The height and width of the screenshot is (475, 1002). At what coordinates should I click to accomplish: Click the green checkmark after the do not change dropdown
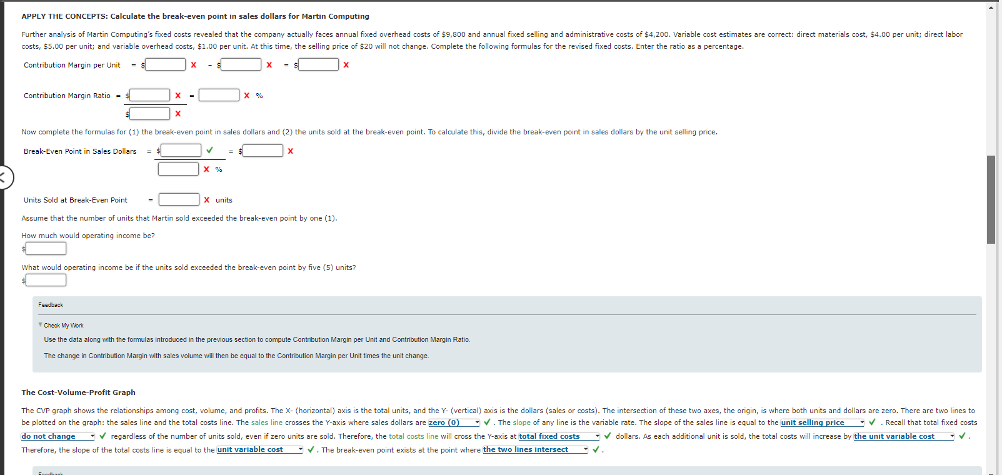tap(102, 436)
